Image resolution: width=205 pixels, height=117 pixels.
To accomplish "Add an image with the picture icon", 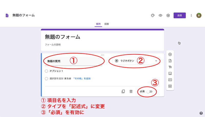I will [170, 74].
